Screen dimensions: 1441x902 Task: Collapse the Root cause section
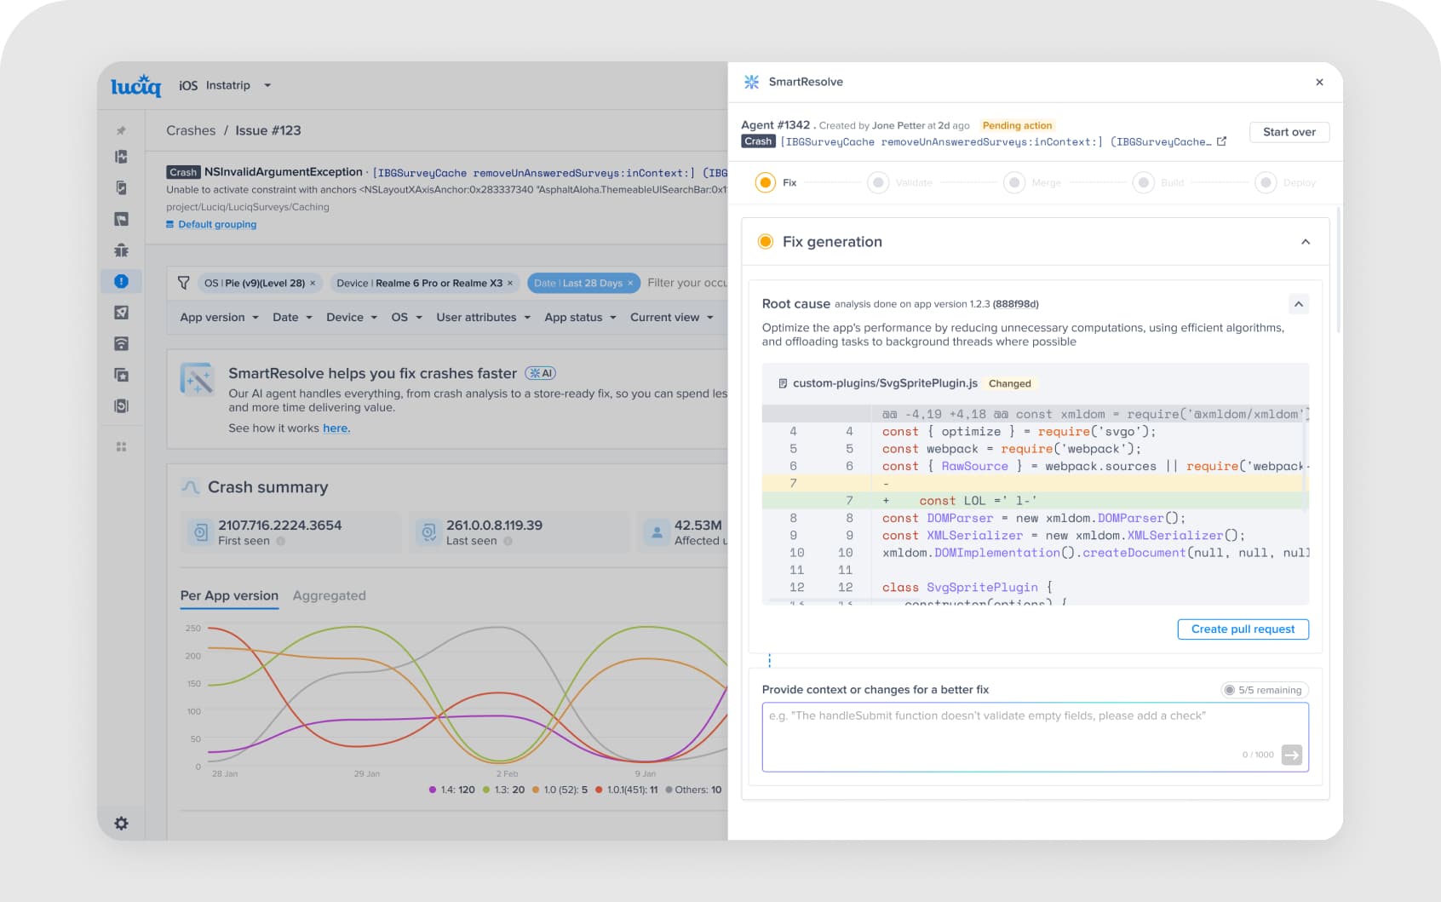(1298, 304)
